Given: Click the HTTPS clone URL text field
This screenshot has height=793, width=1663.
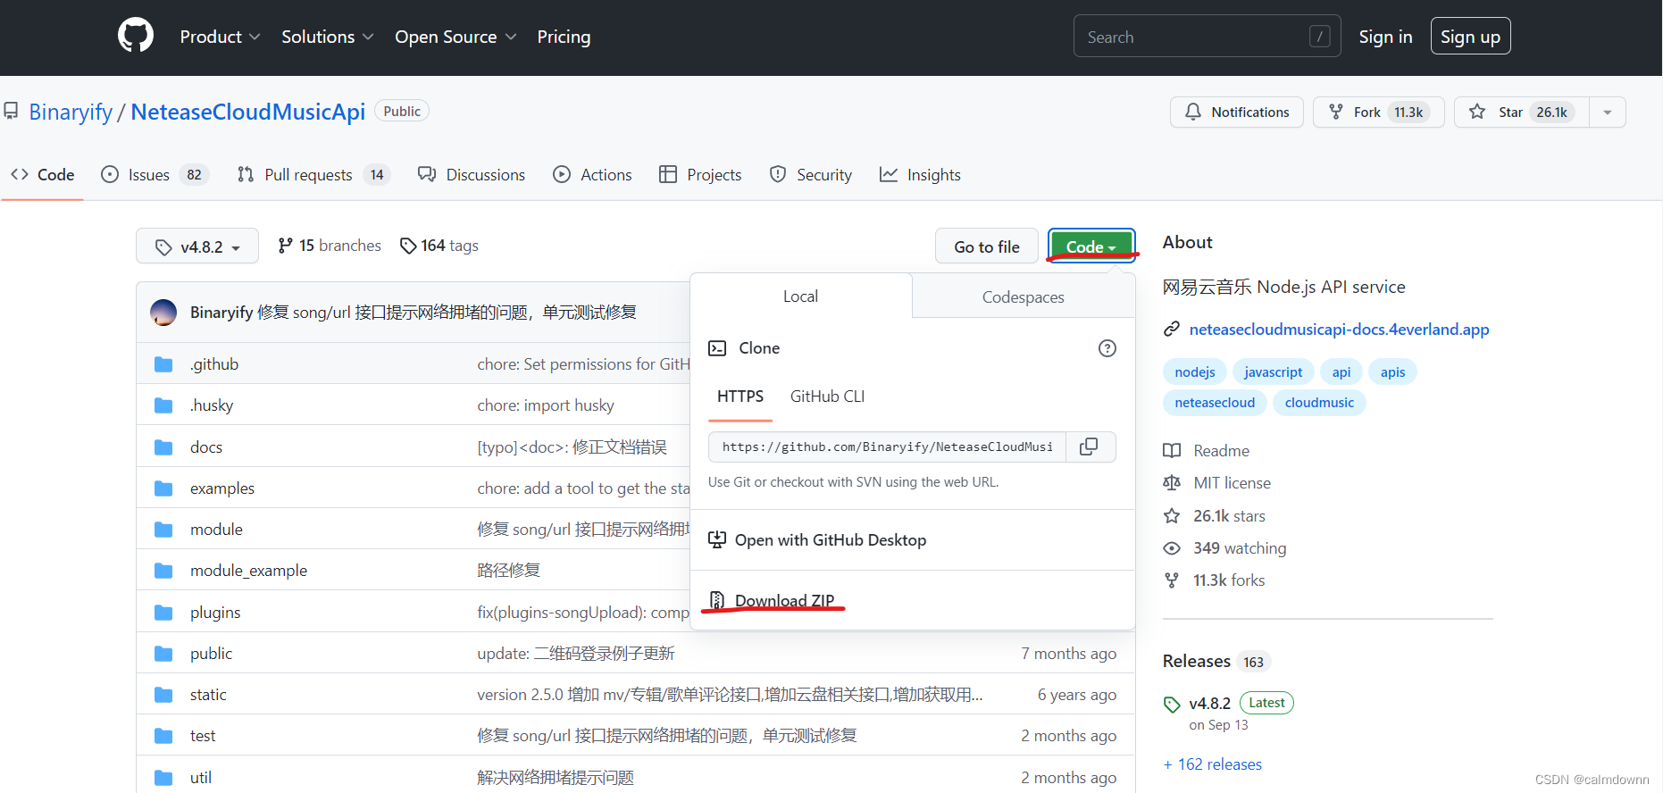Looking at the screenshot, I should (x=887, y=447).
